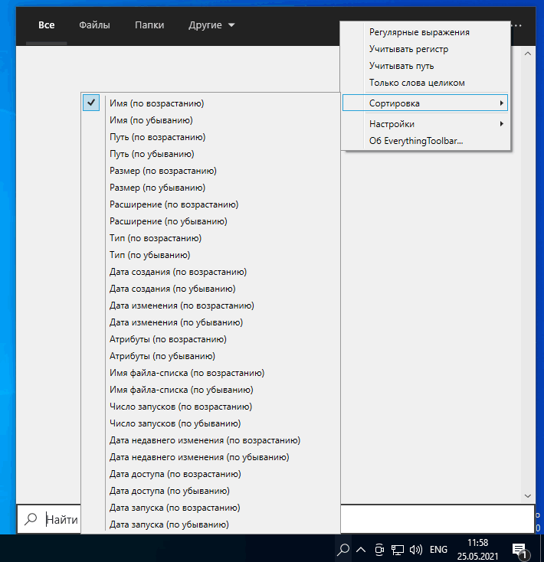Select Дата изменения (по убыванию) sort
Screen dimensions: 544x562
pyautogui.click(x=211, y=322)
